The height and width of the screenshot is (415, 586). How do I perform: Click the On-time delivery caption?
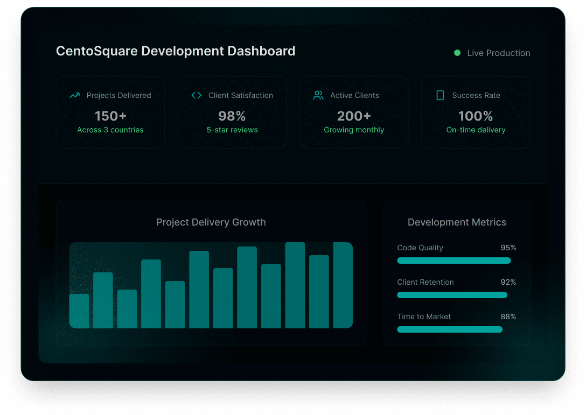point(476,130)
